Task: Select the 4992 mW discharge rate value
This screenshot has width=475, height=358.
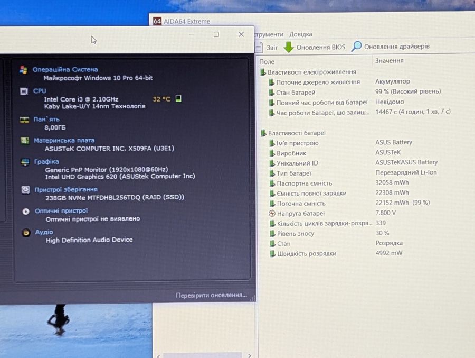Action: [x=389, y=253]
